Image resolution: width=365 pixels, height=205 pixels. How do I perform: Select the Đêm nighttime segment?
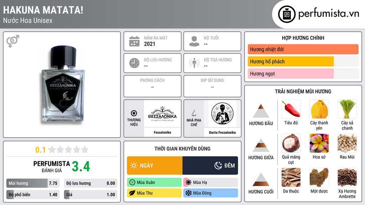click(210, 165)
